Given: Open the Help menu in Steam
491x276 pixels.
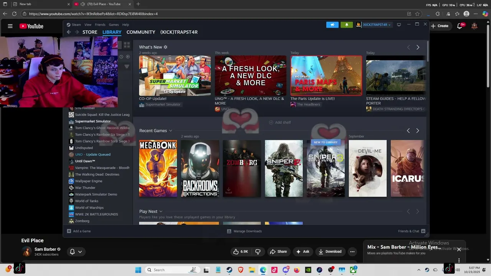Looking at the screenshot, I should point(125,25).
